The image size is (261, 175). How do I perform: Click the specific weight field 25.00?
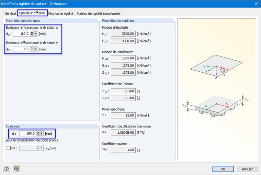pyautogui.click(x=123, y=115)
